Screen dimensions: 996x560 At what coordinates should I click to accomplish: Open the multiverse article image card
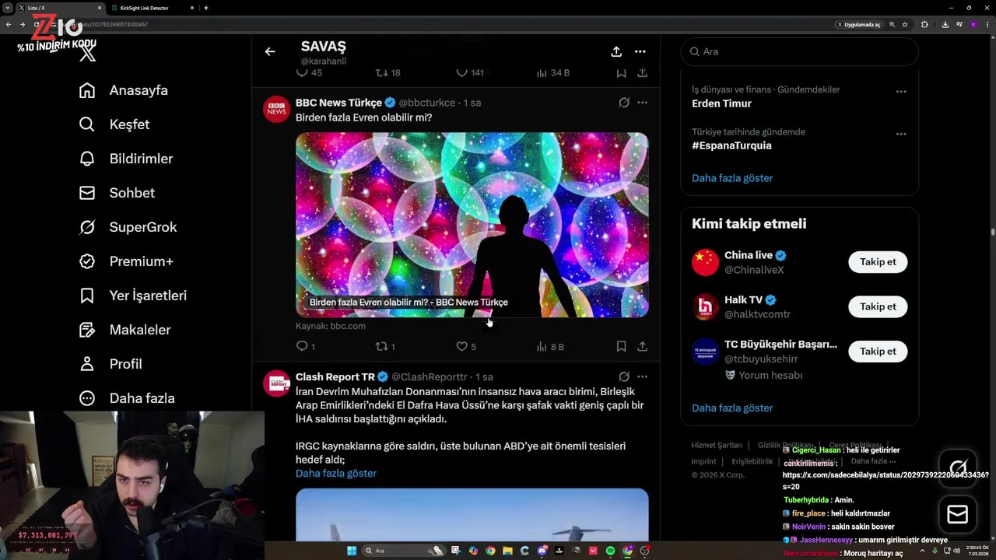(x=472, y=225)
